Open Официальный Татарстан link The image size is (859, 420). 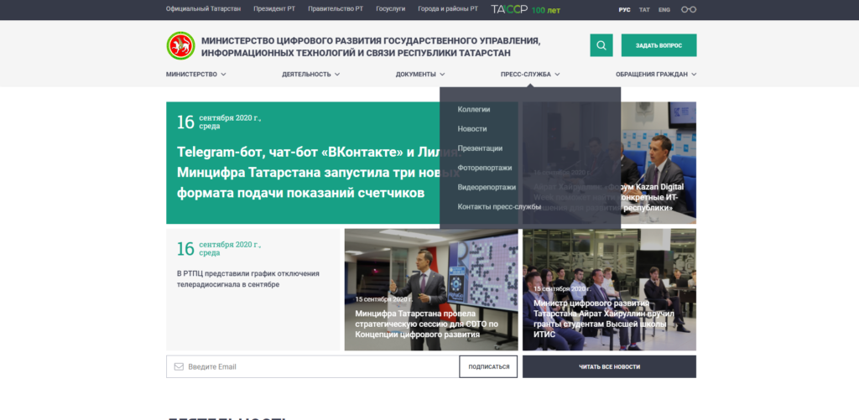pos(203,10)
